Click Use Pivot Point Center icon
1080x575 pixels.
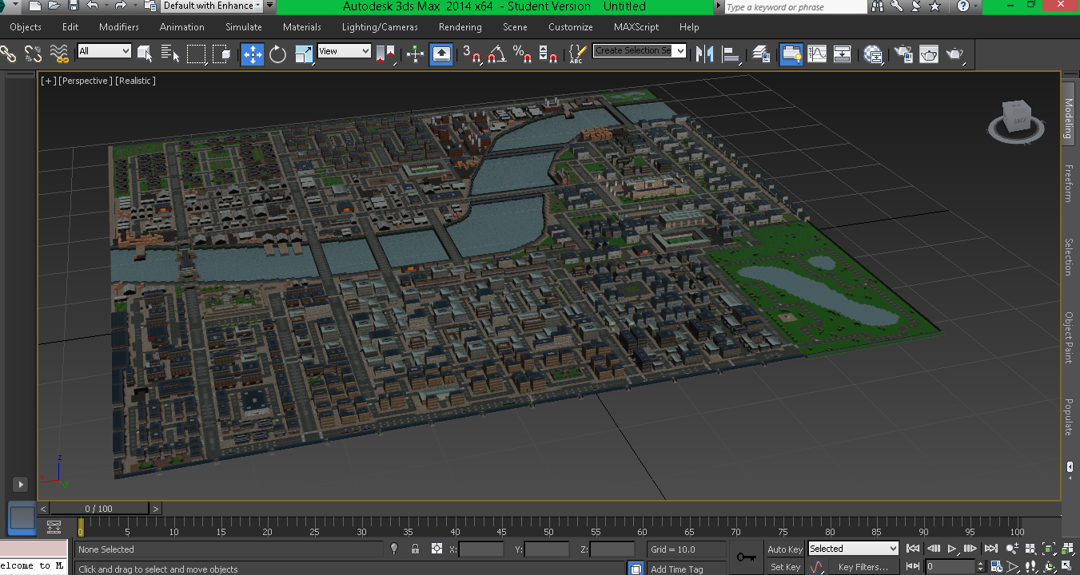point(386,54)
